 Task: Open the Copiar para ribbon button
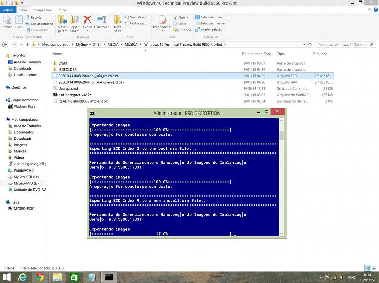pyautogui.click(x=74, y=23)
